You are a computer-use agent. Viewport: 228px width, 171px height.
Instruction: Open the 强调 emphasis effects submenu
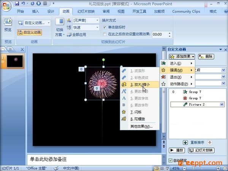(177, 70)
